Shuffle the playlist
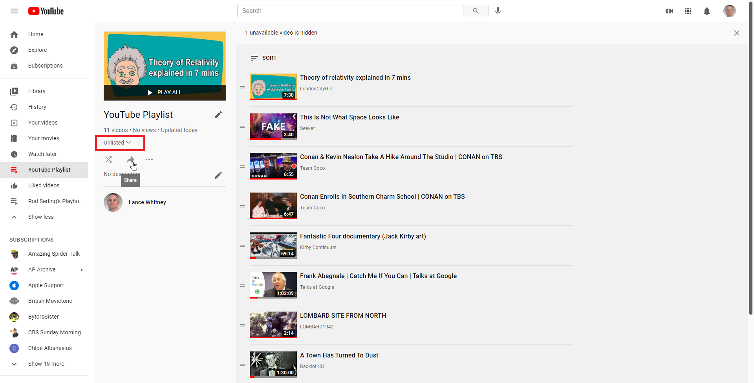 (108, 159)
